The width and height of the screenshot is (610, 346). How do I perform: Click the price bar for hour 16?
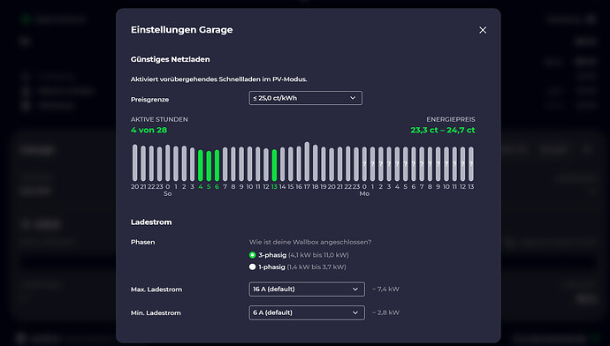point(299,163)
